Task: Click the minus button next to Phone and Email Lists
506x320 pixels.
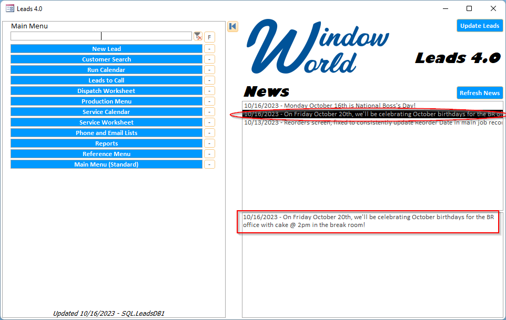Action: 209,133
